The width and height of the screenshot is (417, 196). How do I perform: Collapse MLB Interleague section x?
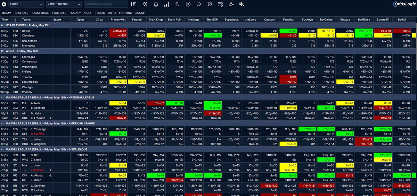(2, 149)
